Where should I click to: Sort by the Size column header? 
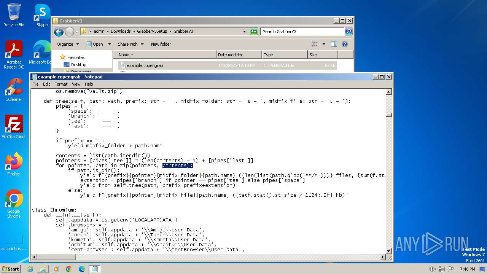click(323, 55)
